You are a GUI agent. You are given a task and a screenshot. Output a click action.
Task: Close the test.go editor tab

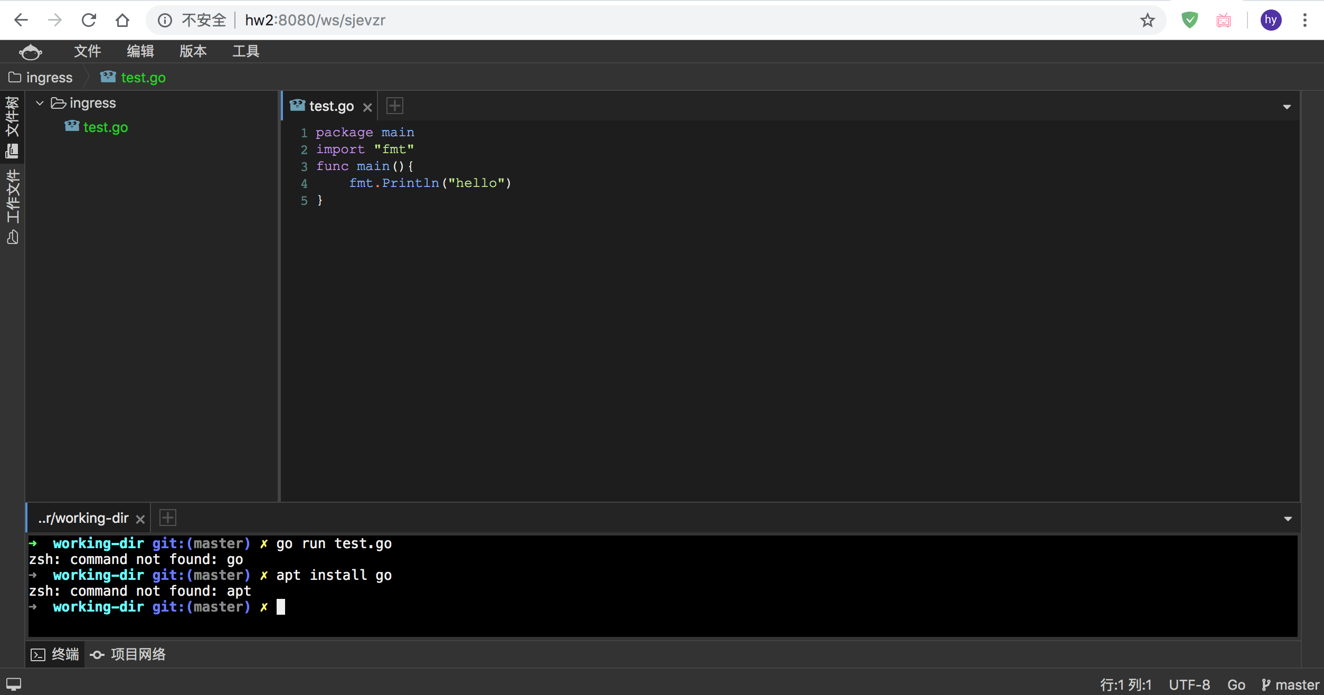click(x=368, y=107)
